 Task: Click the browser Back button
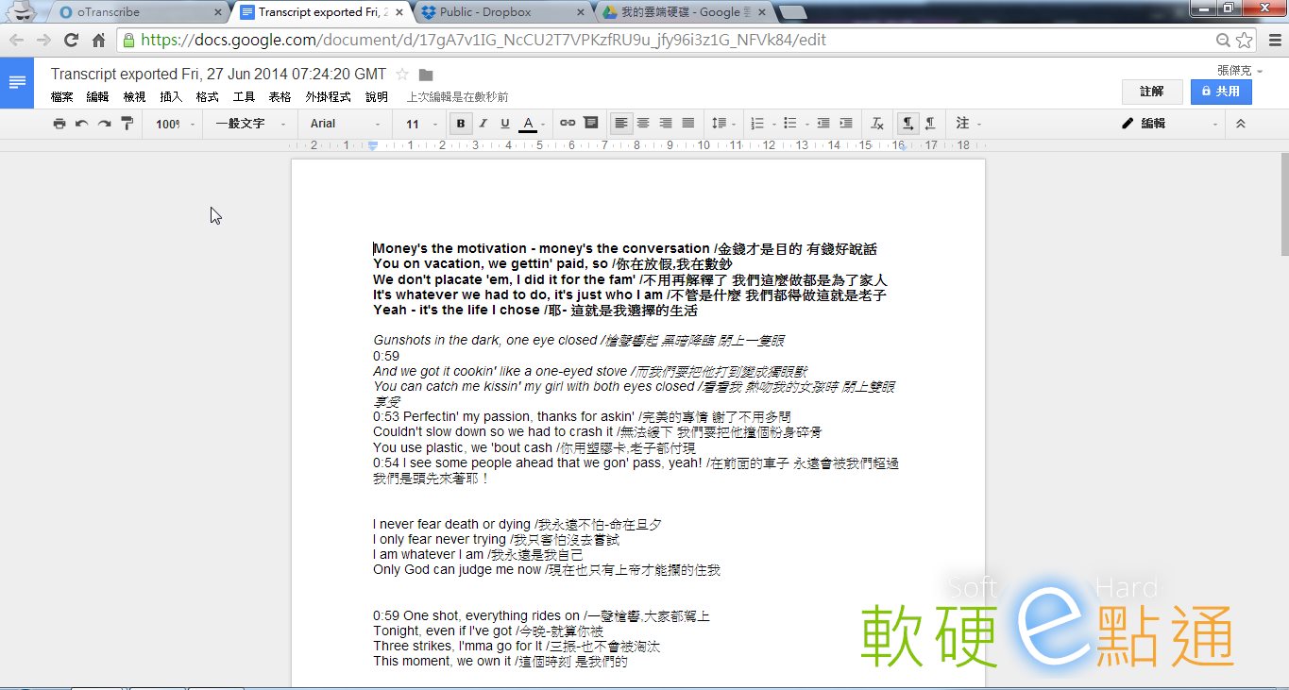pos(16,41)
